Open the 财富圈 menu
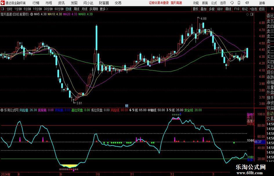The width and height of the screenshot is (274, 176). tap(104, 3)
